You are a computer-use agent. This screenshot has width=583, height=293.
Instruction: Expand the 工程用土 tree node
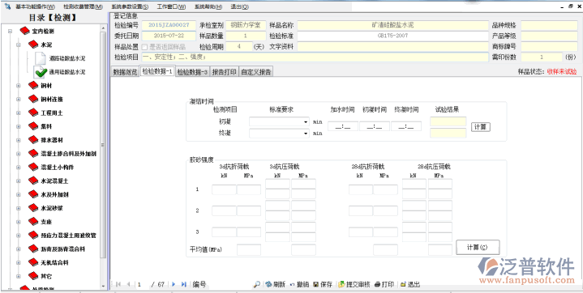point(18,113)
